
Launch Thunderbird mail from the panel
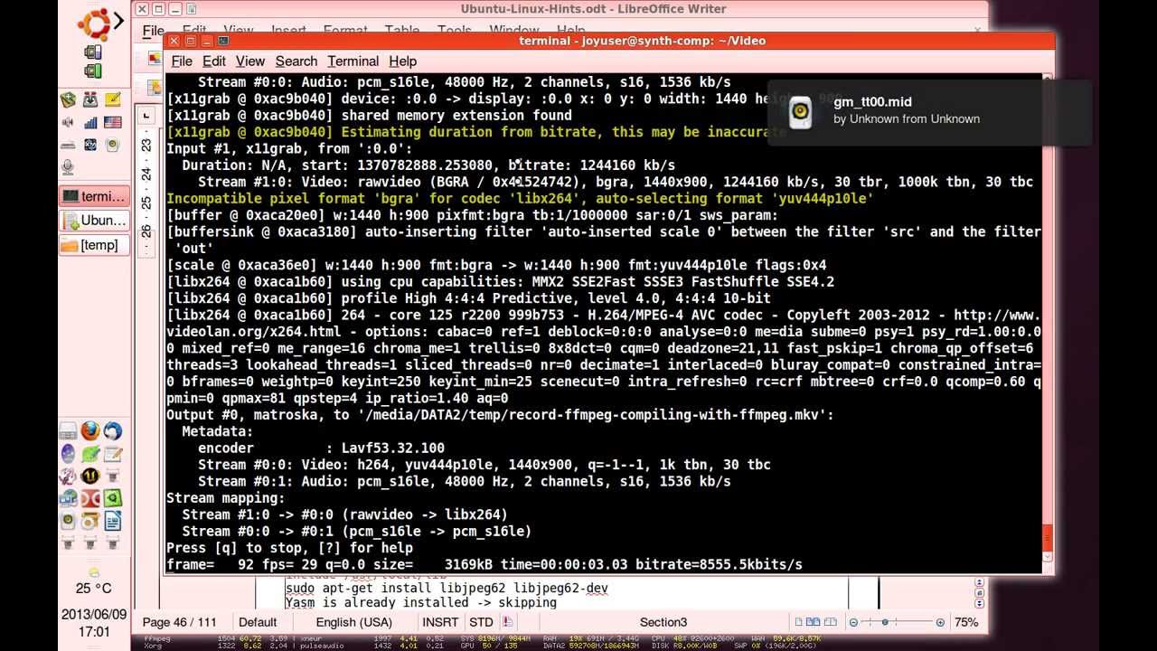point(113,431)
